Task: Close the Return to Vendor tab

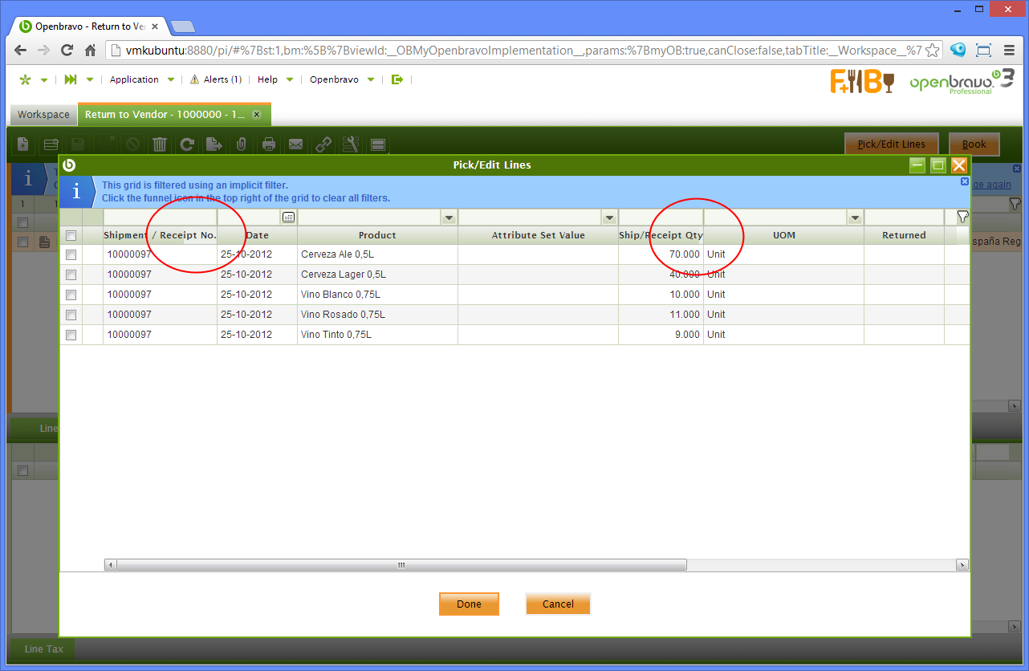Action: (x=257, y=115)
